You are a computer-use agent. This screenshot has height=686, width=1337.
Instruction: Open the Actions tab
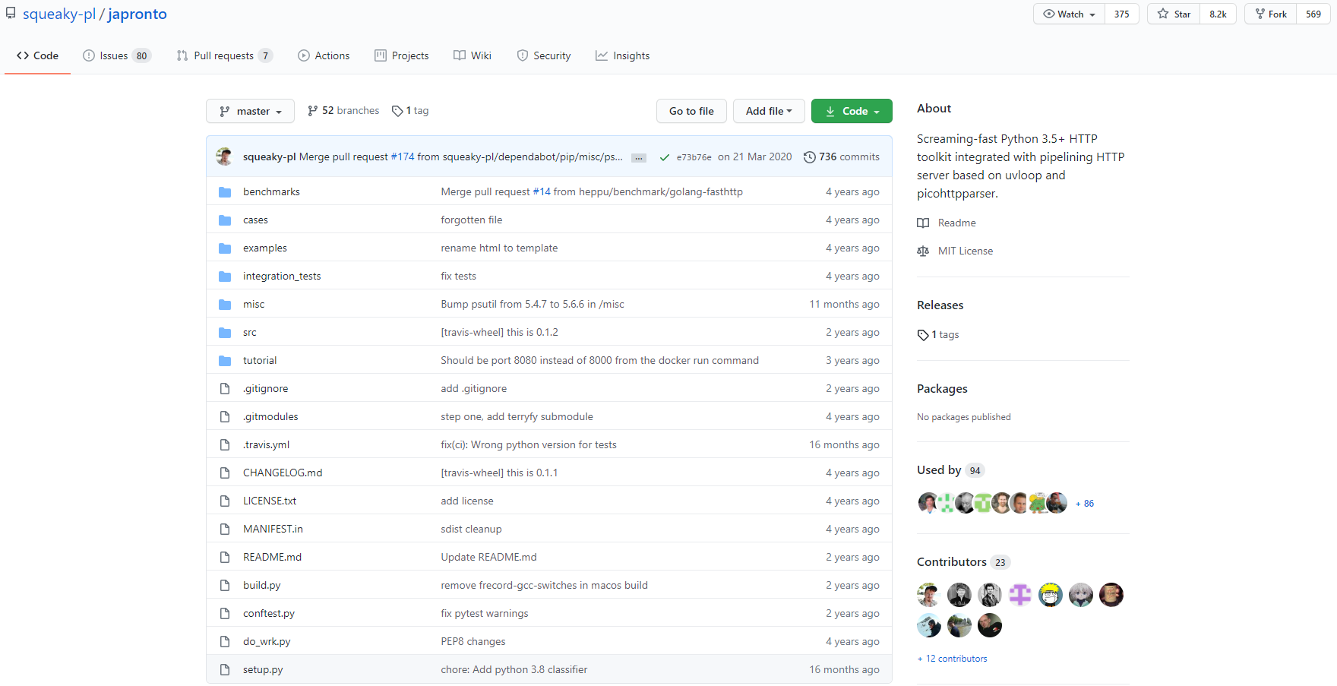click(324, 55)
